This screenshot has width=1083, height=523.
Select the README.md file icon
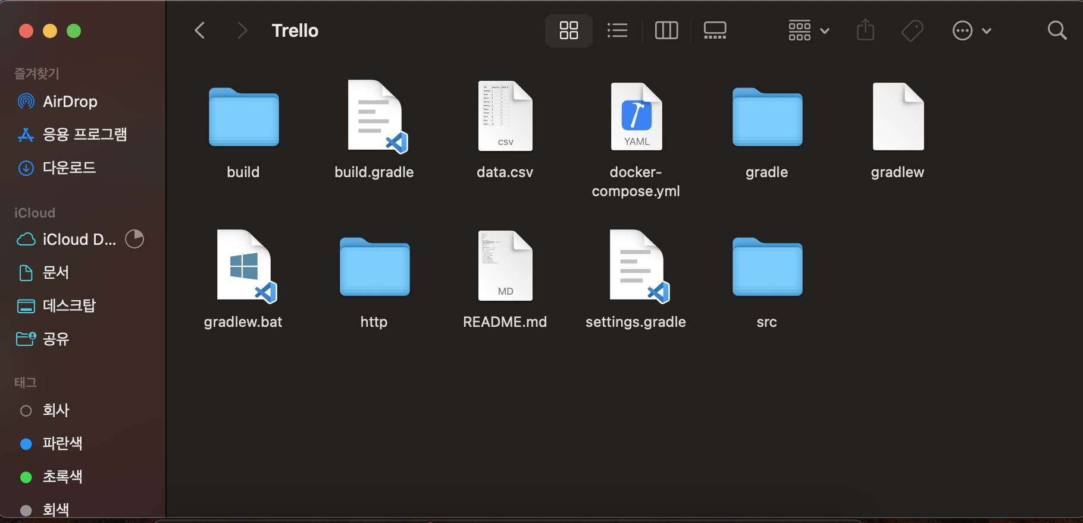coord(505,266)
